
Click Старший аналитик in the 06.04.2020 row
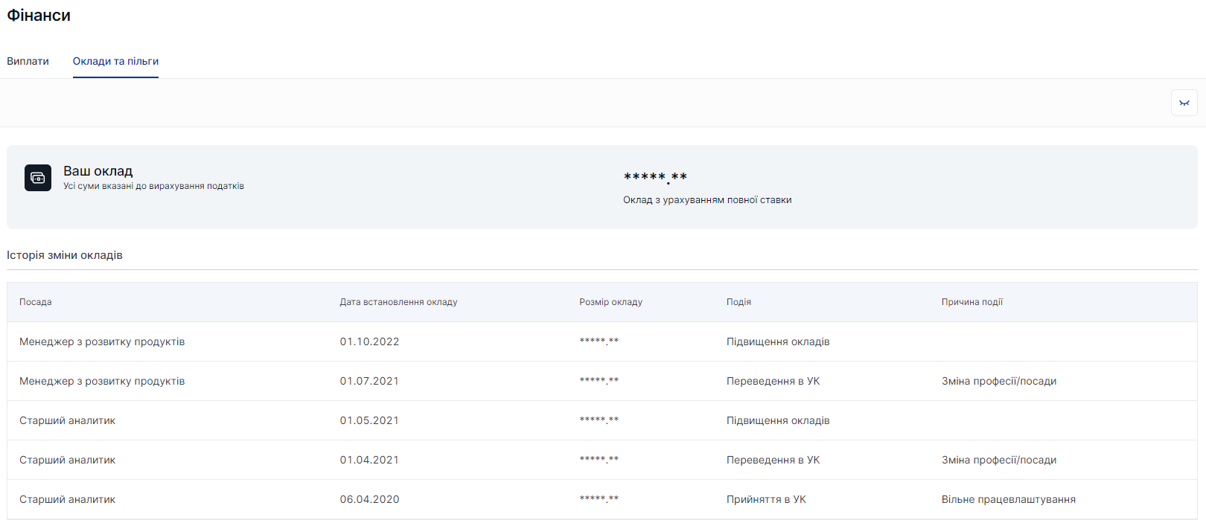[x=67, y=499]
